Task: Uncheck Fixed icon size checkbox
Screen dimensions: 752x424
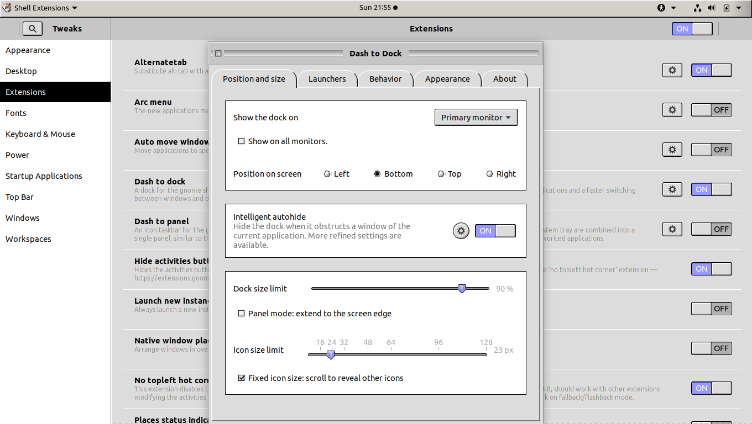Action: click(241, 378)
